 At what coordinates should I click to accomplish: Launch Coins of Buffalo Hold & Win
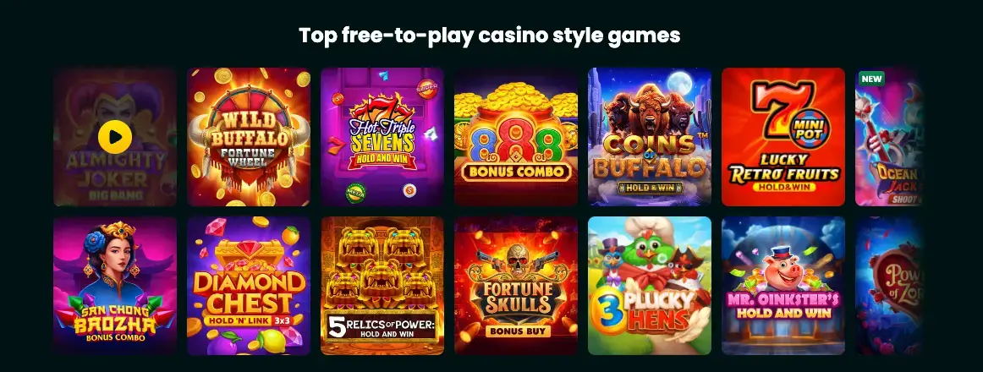pos(650,136)
